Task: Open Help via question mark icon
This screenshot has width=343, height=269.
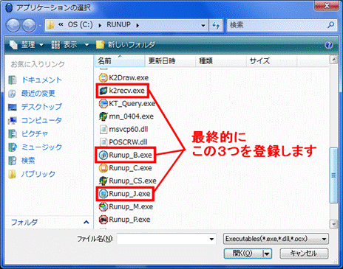Action: 329,45
